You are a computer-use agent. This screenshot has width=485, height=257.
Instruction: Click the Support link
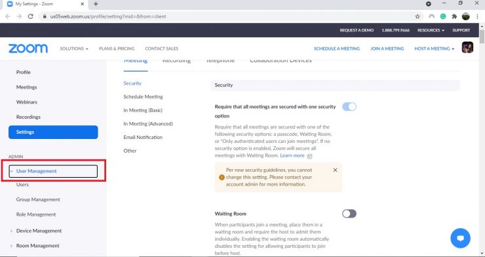[461, 30]
